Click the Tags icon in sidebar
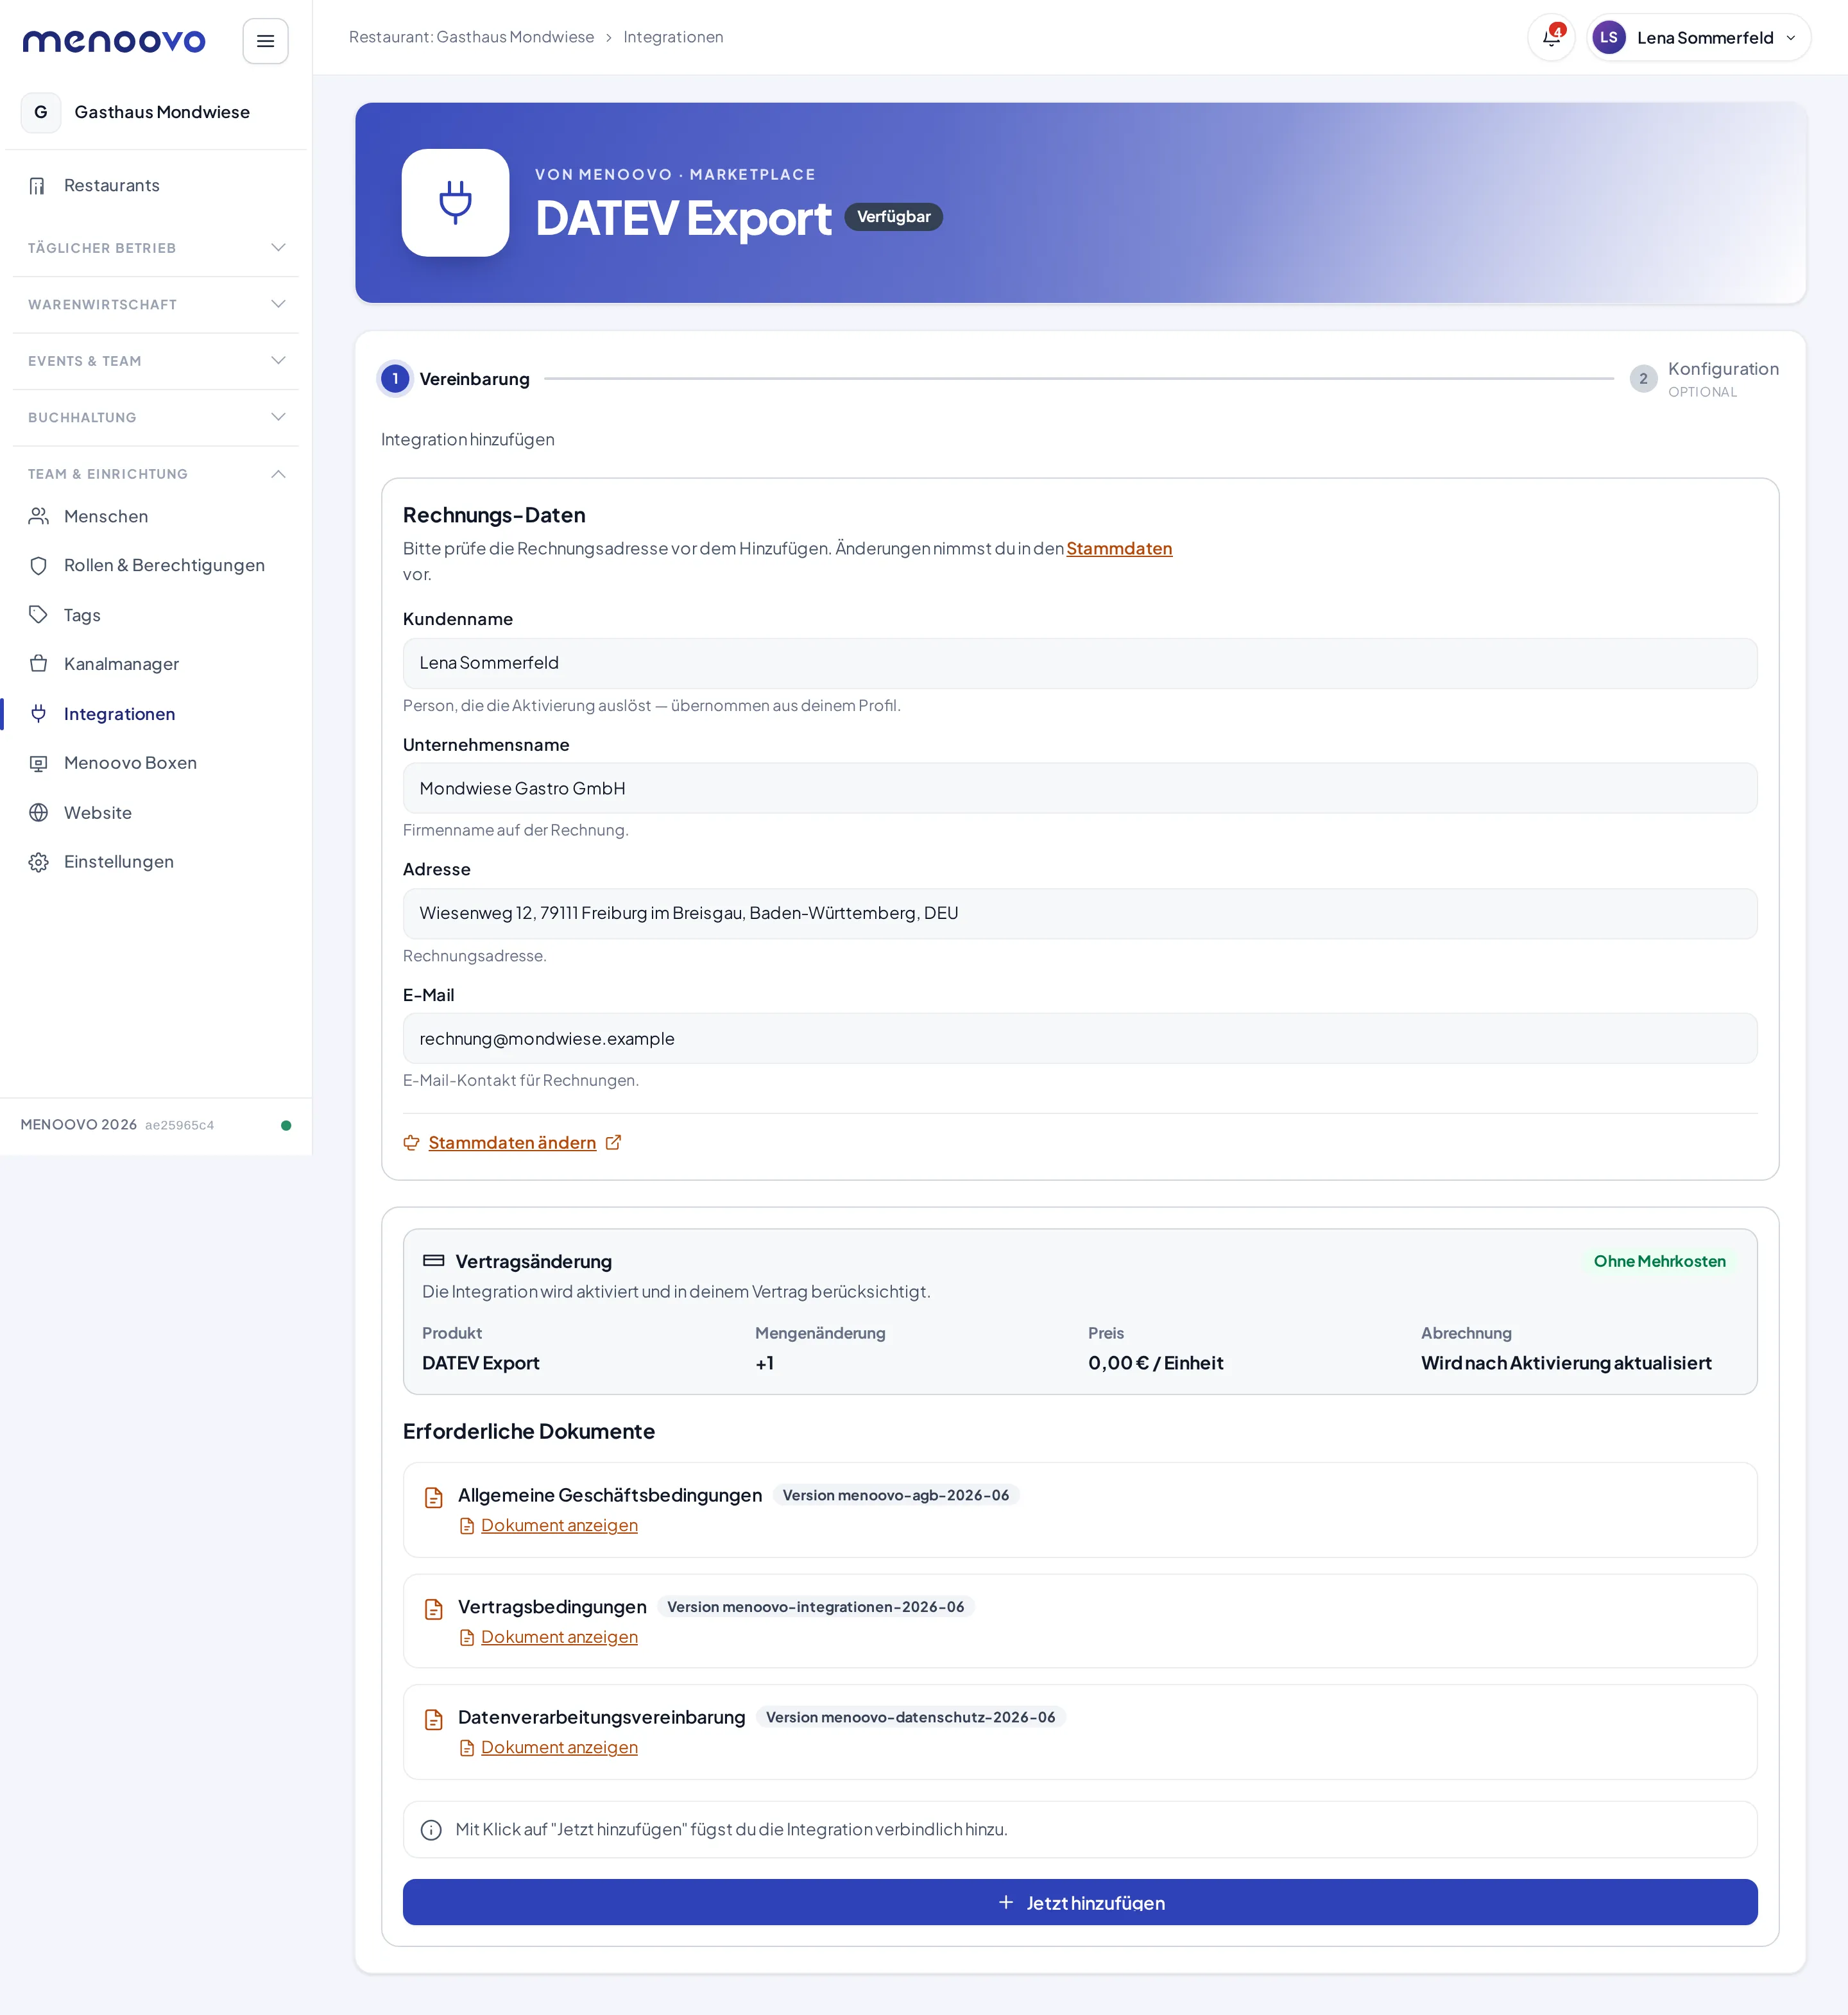1848x2015 pixels. (x=38, y=615)
